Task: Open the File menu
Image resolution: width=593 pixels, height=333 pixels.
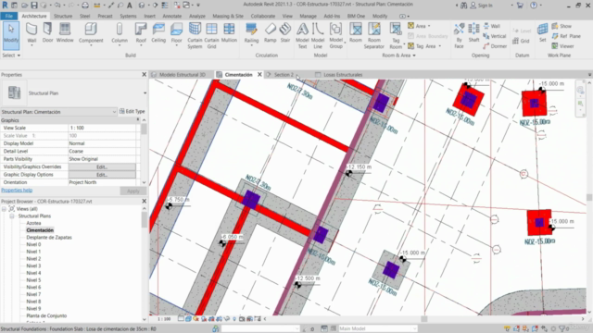Action: [9, 16]
